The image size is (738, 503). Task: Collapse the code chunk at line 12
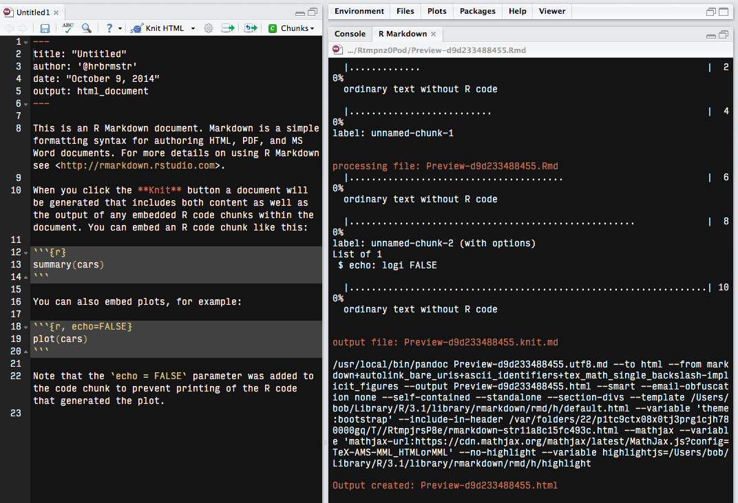[x=26, y=253]
